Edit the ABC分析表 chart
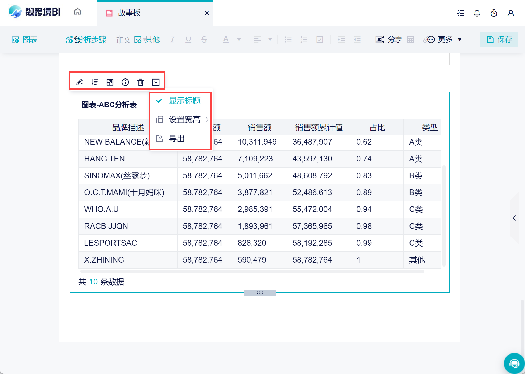 (x=79, y=82)
